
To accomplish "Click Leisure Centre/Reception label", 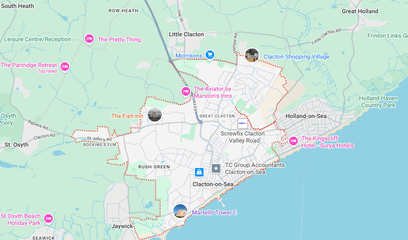I will pyautogui.click(x=37, y=39).
